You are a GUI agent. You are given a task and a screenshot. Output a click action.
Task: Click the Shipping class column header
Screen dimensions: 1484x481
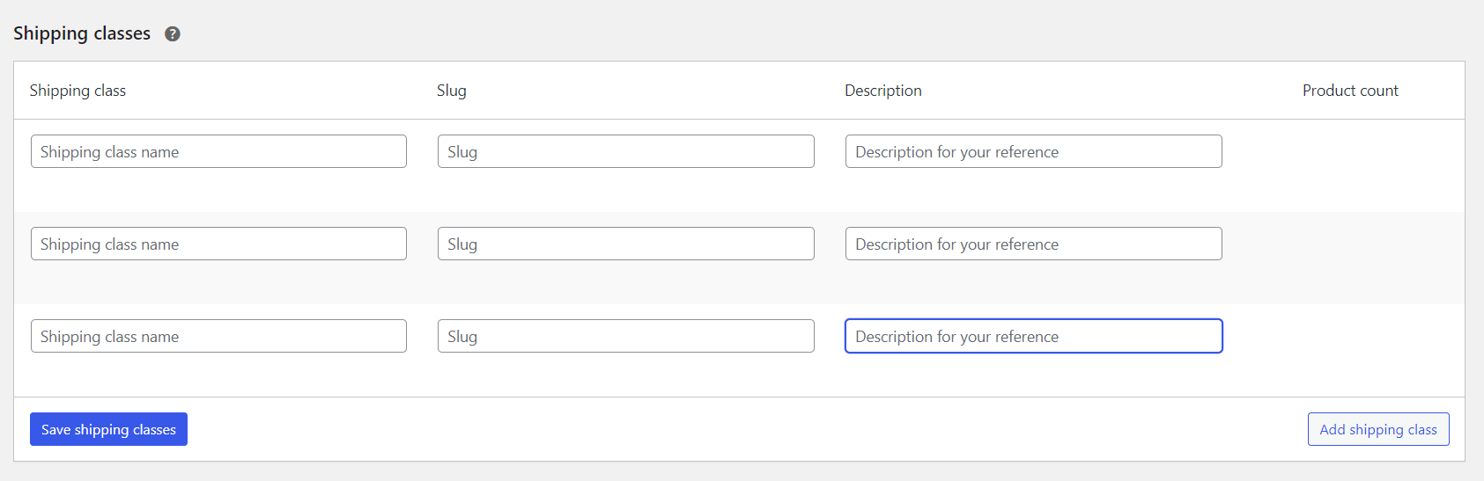[x=78, y=91]
